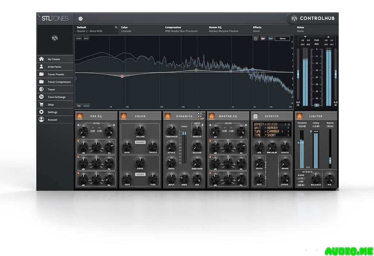Click the ControlHub waveform logo icon
This screenshot has width=374, height=256.
pos(294,18)
